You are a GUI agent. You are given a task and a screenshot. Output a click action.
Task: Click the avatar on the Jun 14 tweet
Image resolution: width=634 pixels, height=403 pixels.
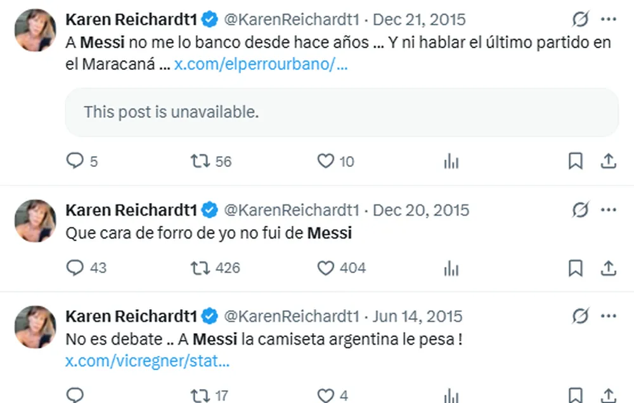[36, 327]
